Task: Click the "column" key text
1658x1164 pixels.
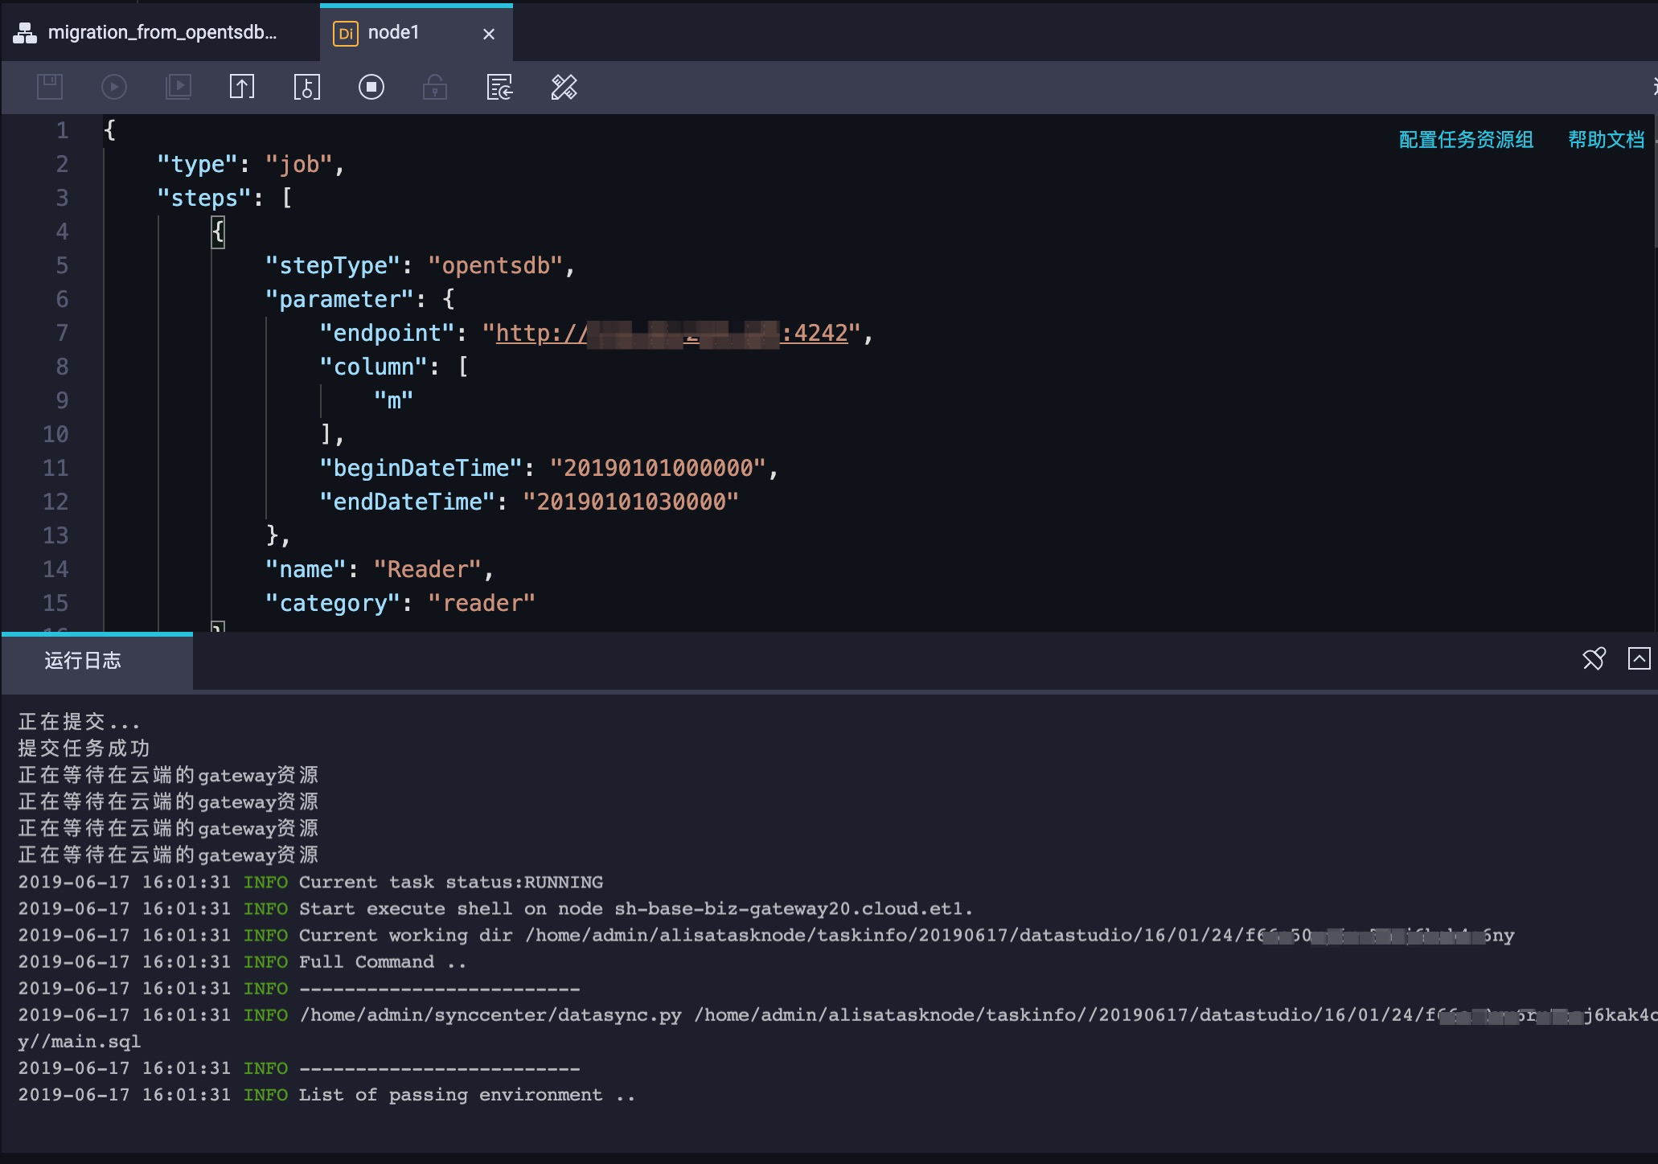Action: tap(374, 367)
